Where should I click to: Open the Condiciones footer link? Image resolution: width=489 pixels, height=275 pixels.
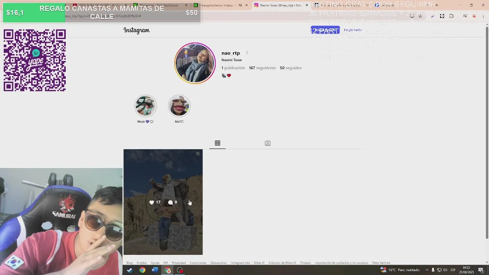(x=198, y=263)
